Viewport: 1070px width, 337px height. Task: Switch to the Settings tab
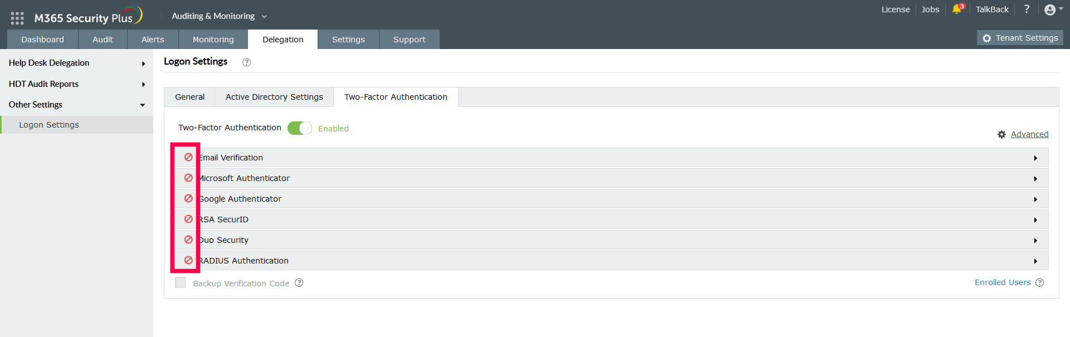[x=348, y=40]
